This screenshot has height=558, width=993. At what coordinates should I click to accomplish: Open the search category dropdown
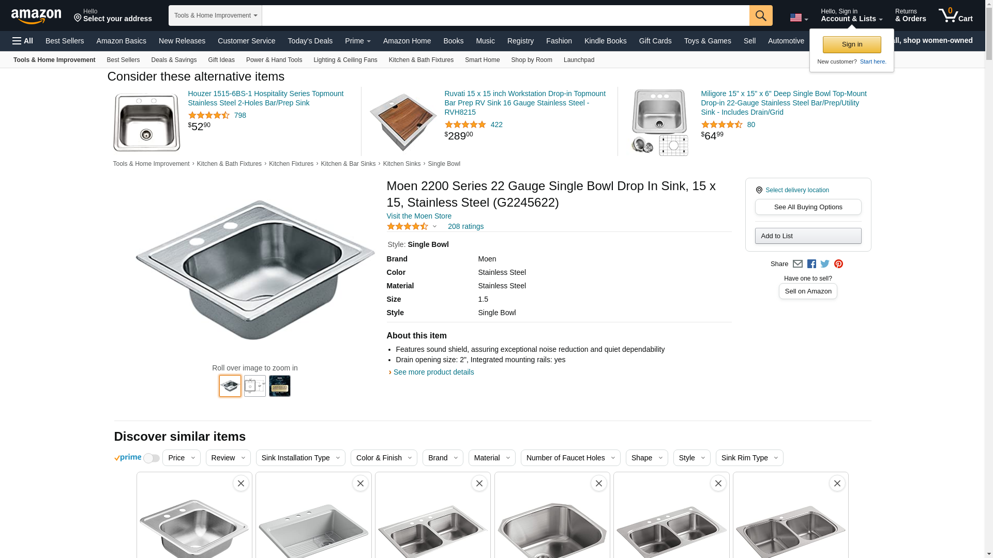(216, 16)
